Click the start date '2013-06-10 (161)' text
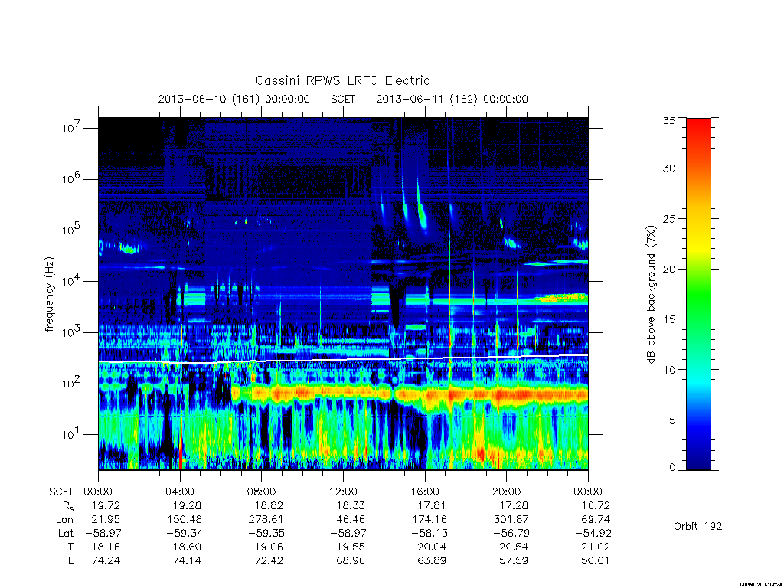 (209, 99)
